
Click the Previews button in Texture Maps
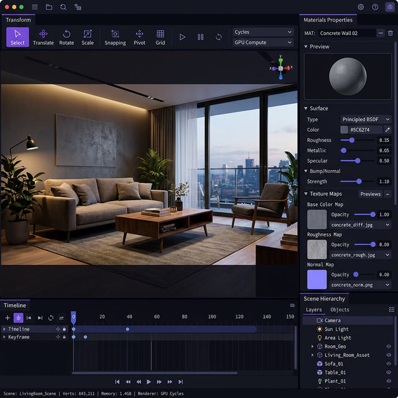[x=370, y=194]
